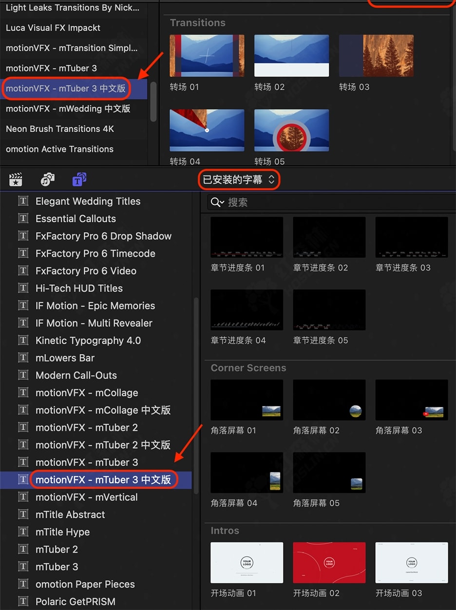The image size is (456, 610).
Task: Open FxFactory Pro 6 Timecode titles
Action: (96, 254)
